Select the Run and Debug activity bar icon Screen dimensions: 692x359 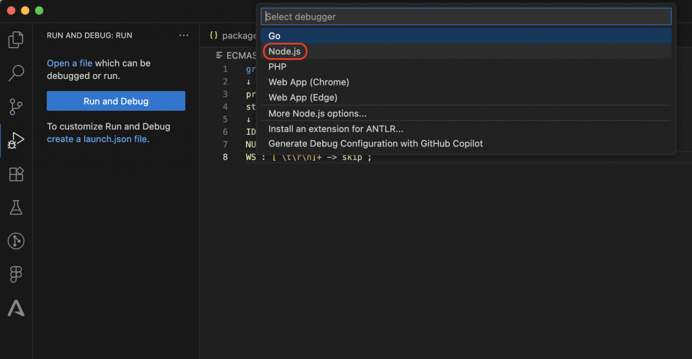point(16,140)
